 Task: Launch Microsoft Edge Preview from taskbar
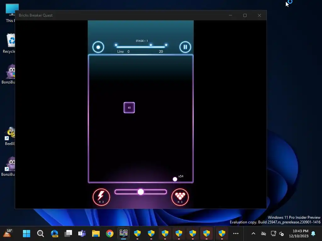coord(54,233)
